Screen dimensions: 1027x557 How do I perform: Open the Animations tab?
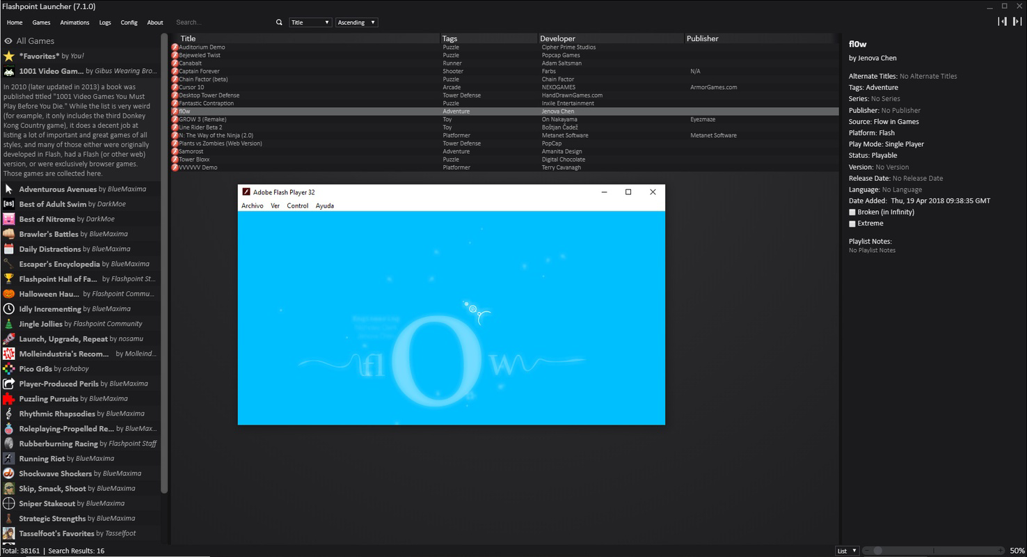75,22
